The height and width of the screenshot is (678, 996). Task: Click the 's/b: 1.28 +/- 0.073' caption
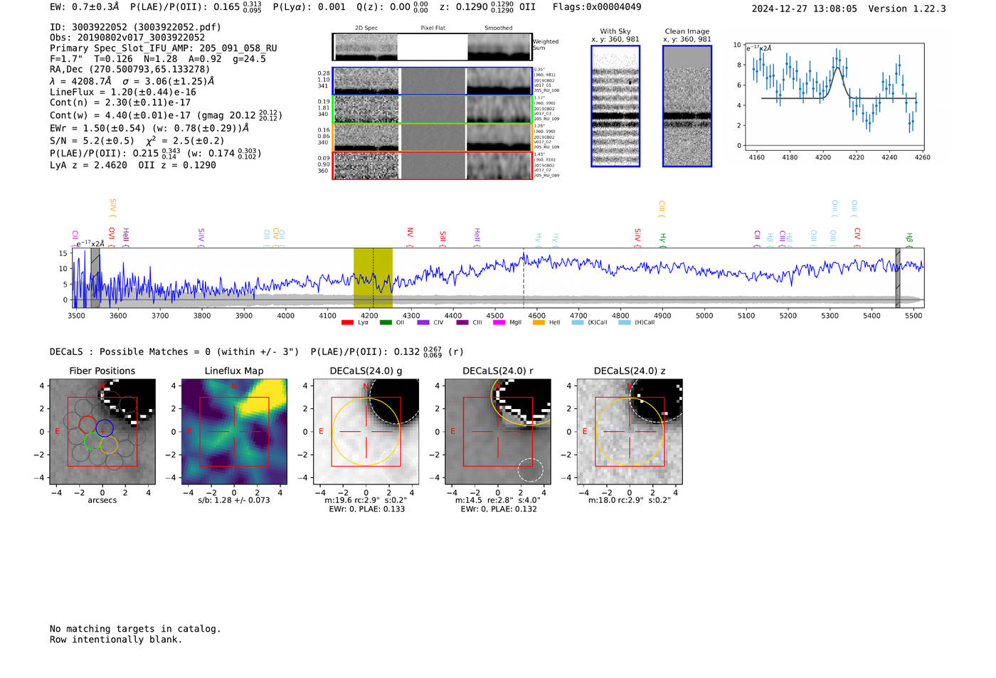[234, 500]
